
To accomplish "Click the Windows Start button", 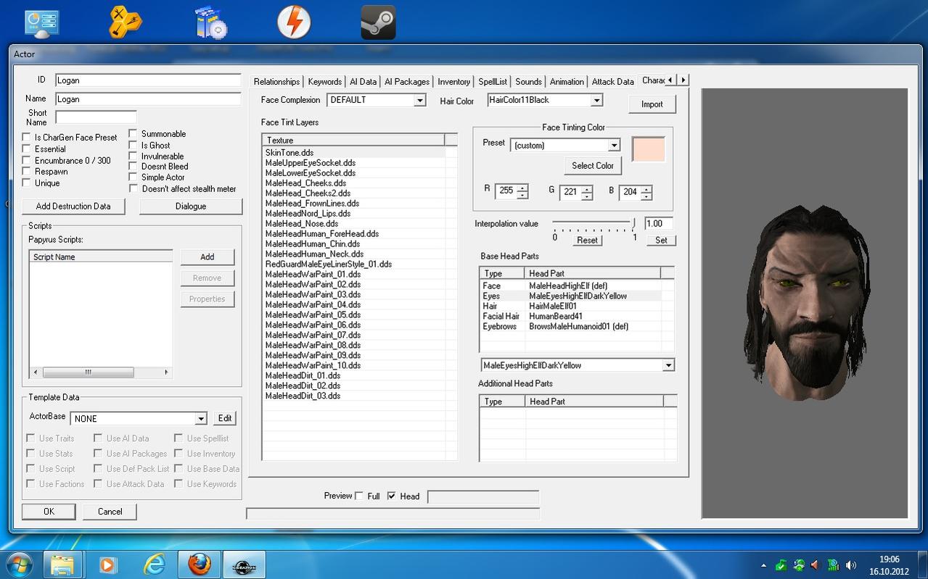I will click(x=20, y=564).
